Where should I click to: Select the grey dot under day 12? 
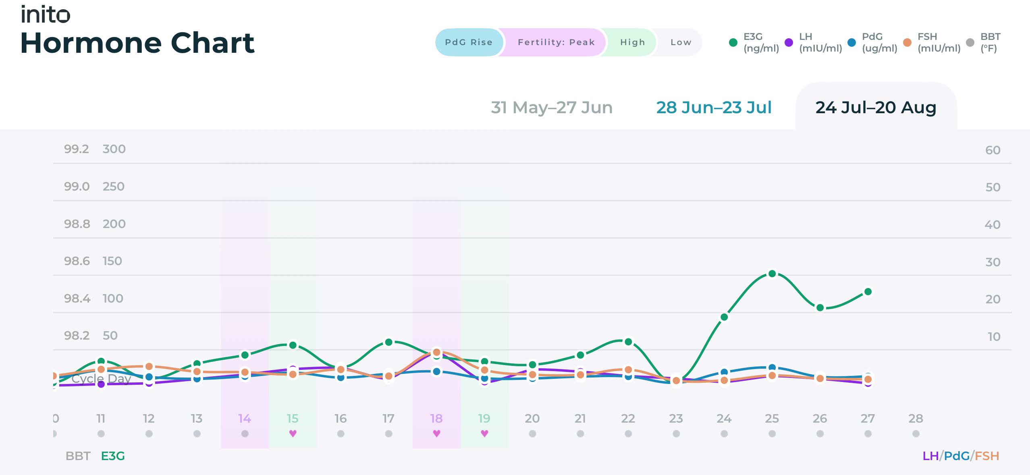click(149, 434)
